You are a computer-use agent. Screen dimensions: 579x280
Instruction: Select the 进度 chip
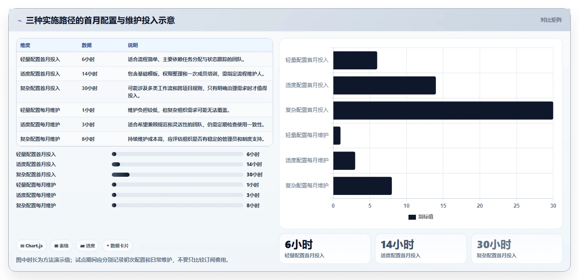[x=87, y=246]
